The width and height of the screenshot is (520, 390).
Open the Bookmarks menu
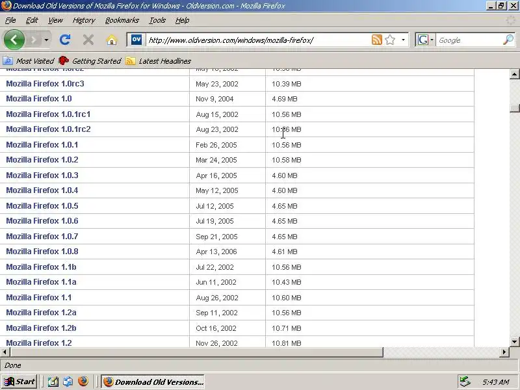122,20
